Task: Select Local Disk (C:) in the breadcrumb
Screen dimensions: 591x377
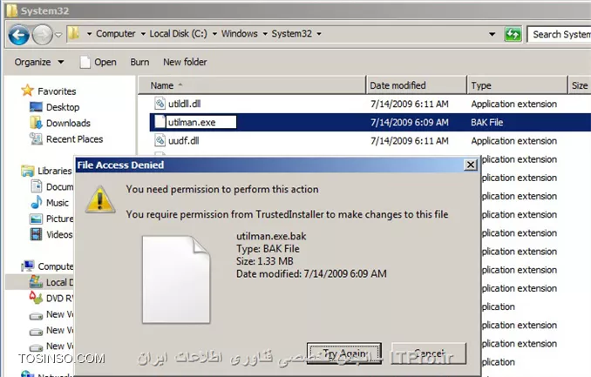Action: [179, 33]
